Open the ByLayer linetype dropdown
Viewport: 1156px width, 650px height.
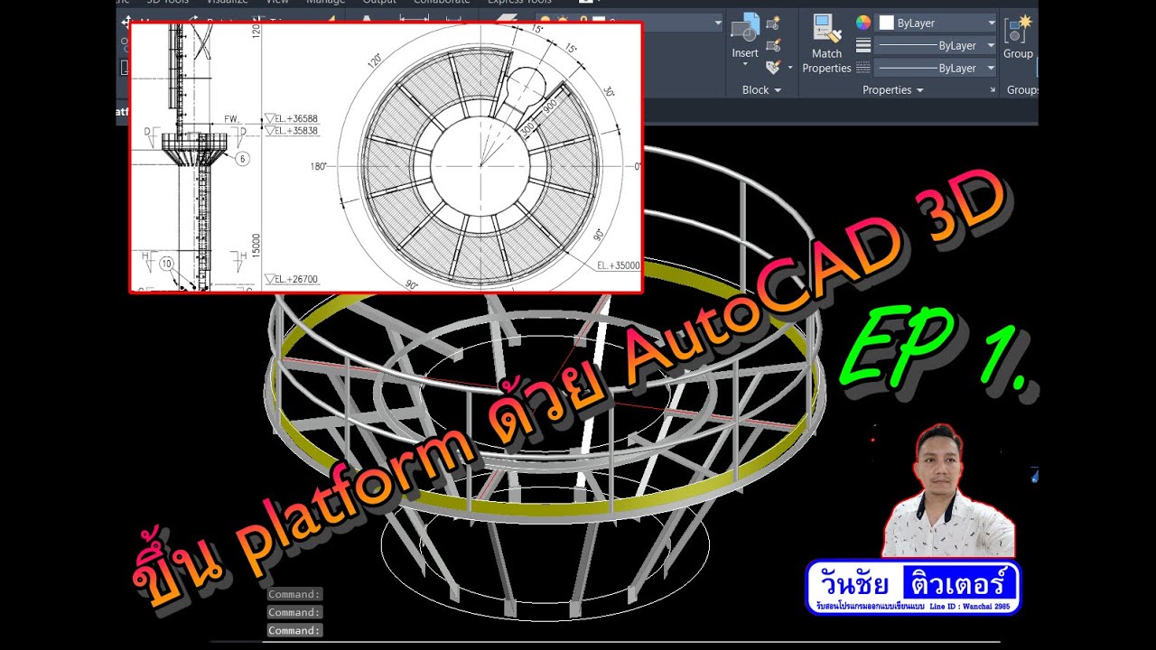point(937,68)
